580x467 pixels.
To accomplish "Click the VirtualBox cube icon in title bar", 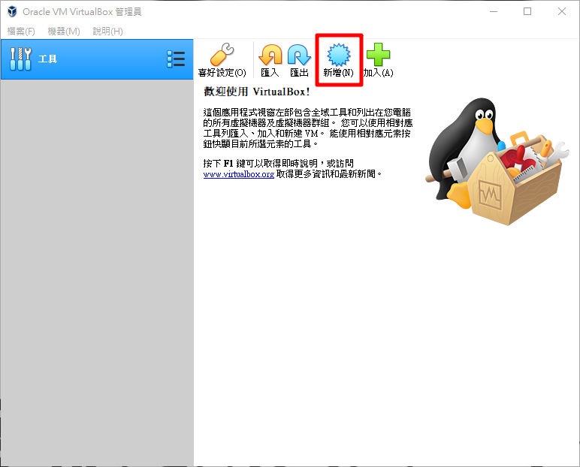I will (11, 11).
